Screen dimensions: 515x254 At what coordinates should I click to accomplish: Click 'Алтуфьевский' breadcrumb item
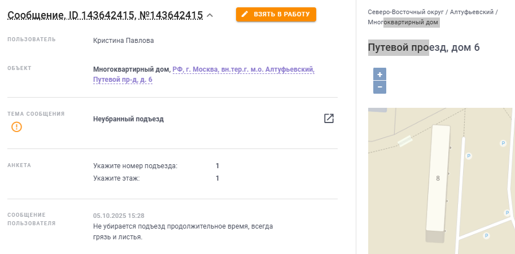pos(472,12)
